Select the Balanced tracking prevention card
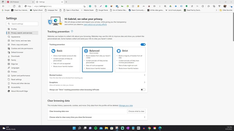This screenshot has height=131, width=234. pos(97,60)
